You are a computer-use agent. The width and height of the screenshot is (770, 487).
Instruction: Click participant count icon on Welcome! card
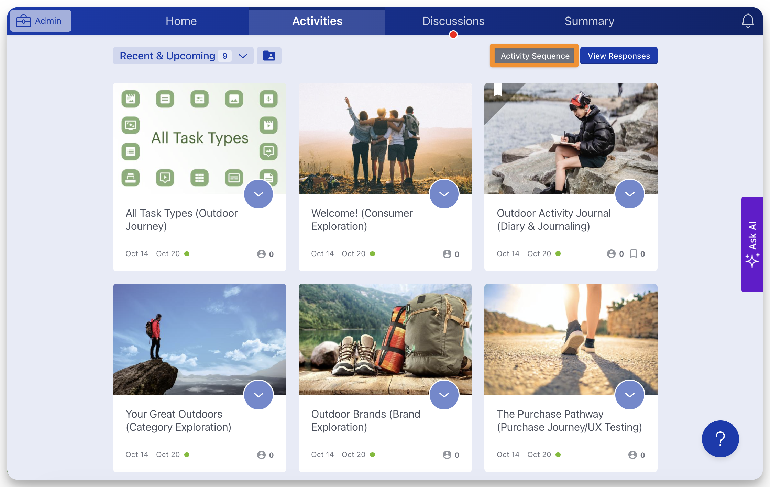point(447,254)
